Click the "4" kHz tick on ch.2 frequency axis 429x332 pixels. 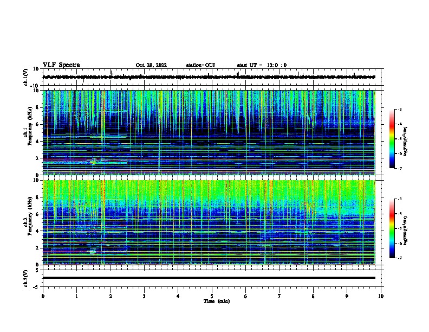click(37, 231)
